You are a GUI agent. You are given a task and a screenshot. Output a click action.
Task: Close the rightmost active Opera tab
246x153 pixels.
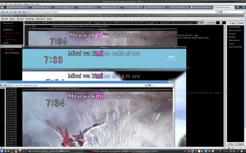click(x=233, y=7)
